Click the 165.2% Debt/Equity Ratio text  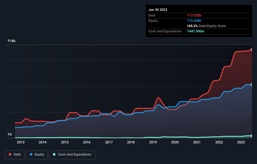click(206, 26)
